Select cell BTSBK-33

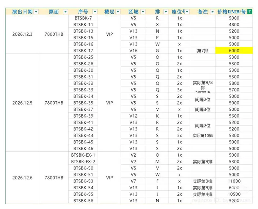point(83,90)
